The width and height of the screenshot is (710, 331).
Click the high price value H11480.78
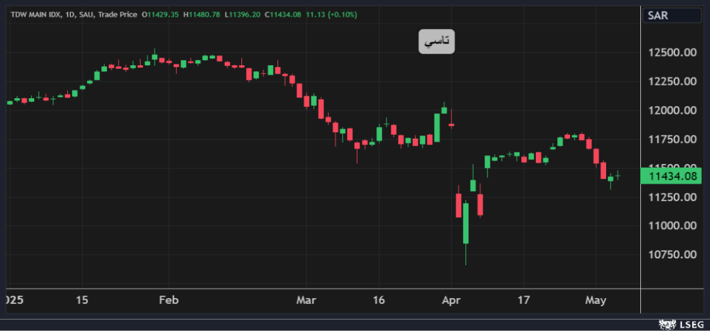(201, 14)
